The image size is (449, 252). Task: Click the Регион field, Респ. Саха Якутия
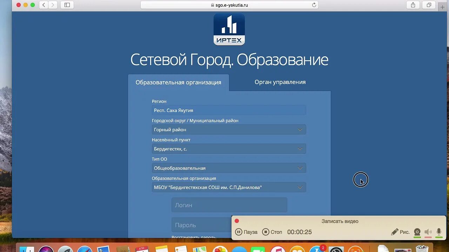[x=229, y=110]
